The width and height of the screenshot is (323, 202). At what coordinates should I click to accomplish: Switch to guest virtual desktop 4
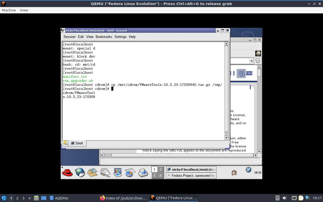click(160, 175)
